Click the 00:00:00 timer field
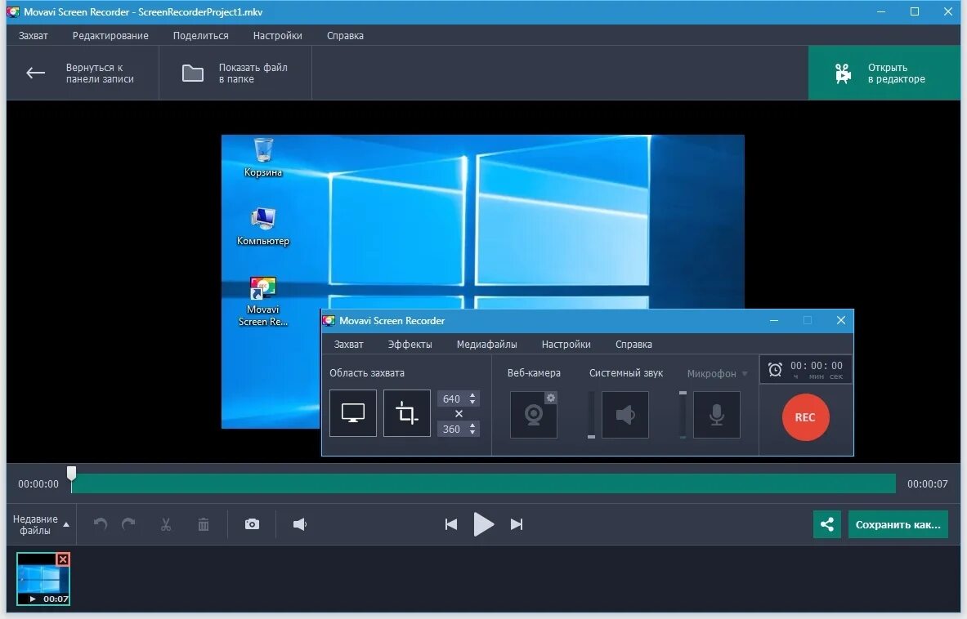967x619 pixels. point(817,370)
